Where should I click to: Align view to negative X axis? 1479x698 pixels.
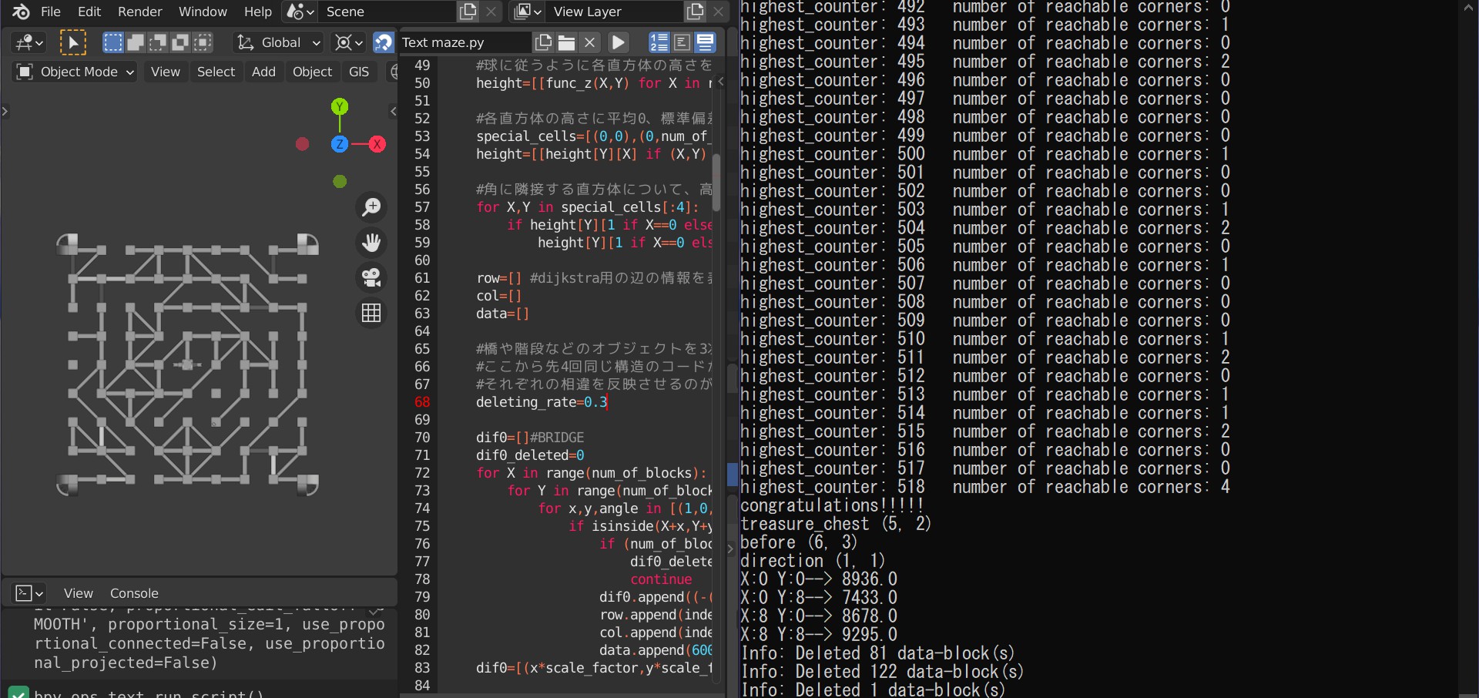[x=303, y=144]
